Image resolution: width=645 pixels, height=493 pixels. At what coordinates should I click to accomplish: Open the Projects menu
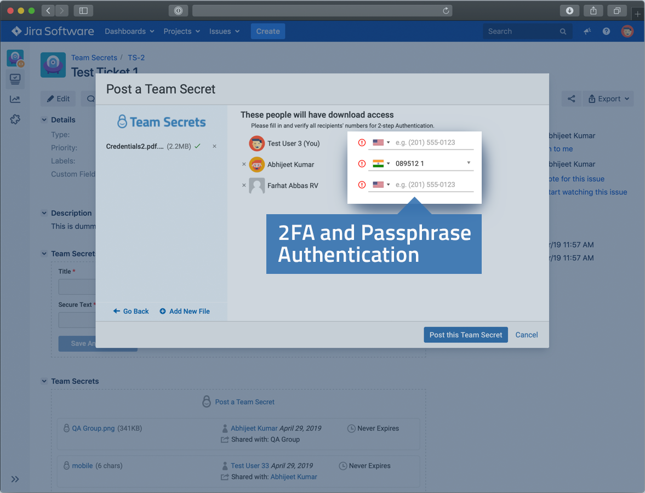(181, 31)
